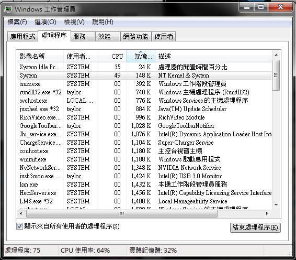Click the Super-Charger Service description
The height and width of the screenshot is (260, 296).
186,143
